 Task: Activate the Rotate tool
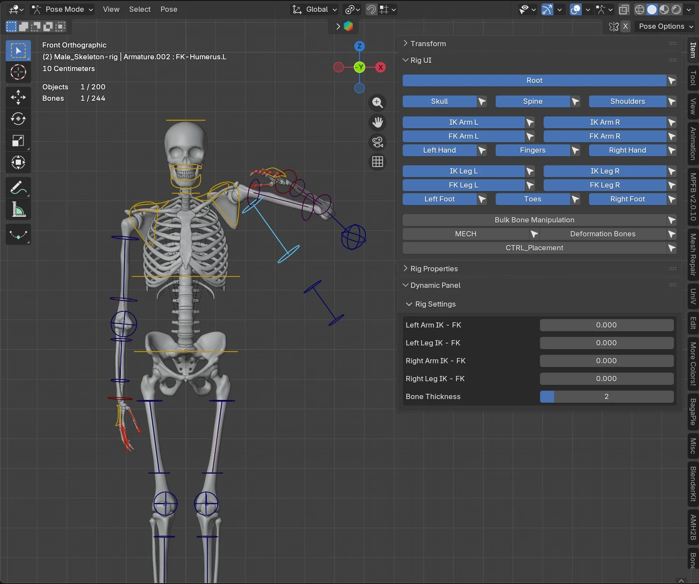(18, 119)
